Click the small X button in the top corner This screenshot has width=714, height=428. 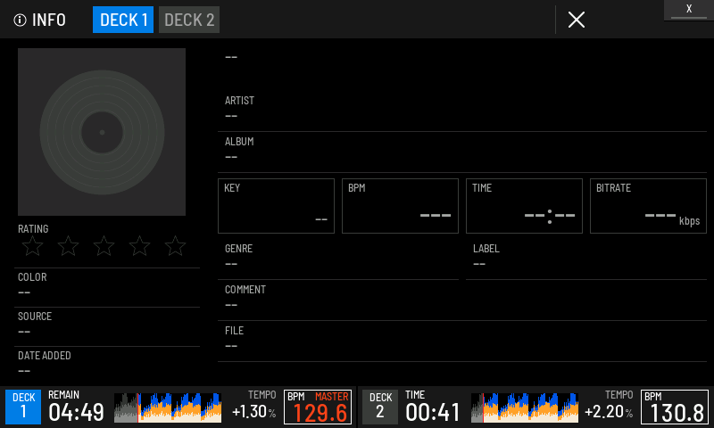[x=689, y=9]
